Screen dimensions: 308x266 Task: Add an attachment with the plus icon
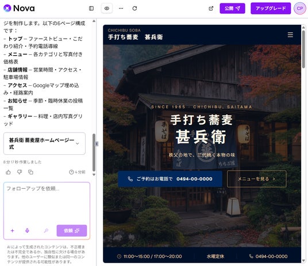coord(13,230)
